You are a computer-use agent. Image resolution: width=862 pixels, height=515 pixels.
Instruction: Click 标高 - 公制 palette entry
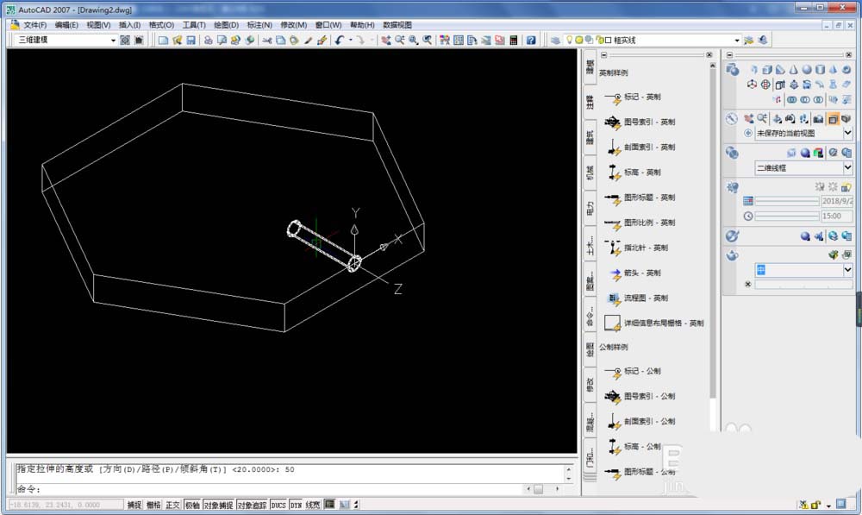click(642, 446)
